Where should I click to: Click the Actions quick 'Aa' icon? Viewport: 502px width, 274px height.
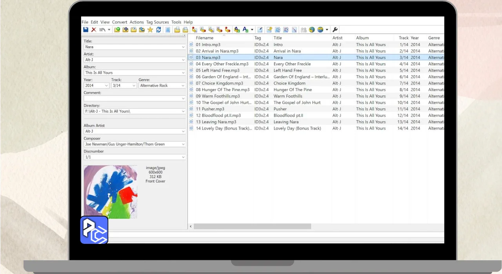point(246,30)
